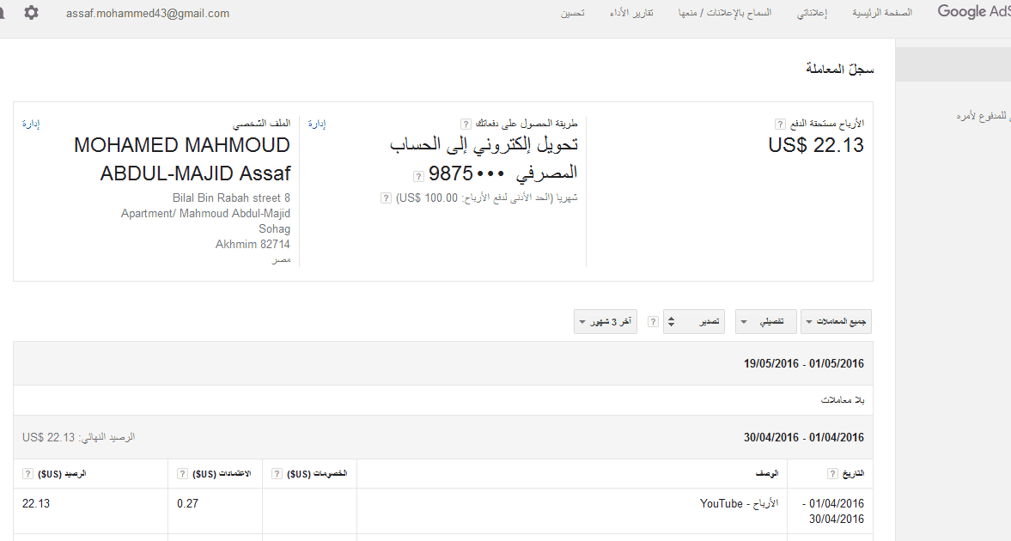Screen dimensions: 1011x541
Task: Open the تفصيلي view dropdown
Action: coord(766,322)
